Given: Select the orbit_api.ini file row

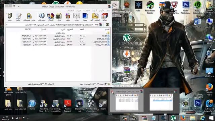Looking at the screenshot, I should [66, 39].
